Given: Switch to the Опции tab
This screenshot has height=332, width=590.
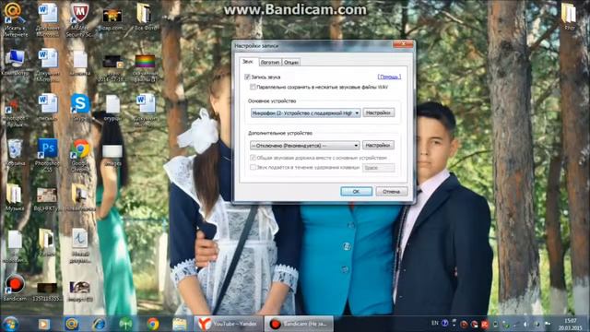Looking at the screenshot, I should [291, 62].
